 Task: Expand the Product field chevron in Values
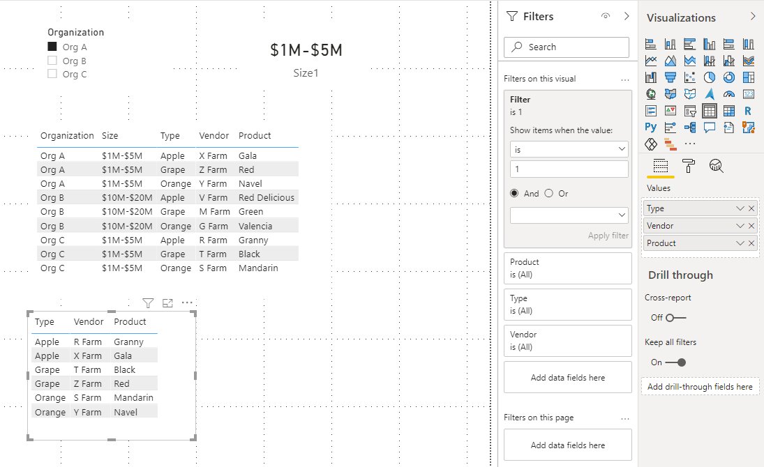[740, 243]
